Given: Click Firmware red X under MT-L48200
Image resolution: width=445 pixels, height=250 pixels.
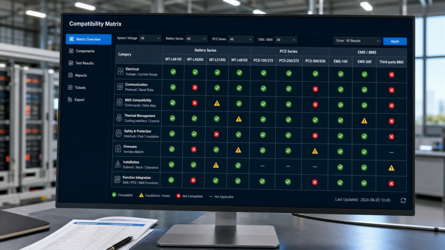Looking at the screenshot, I should (194, 149).
